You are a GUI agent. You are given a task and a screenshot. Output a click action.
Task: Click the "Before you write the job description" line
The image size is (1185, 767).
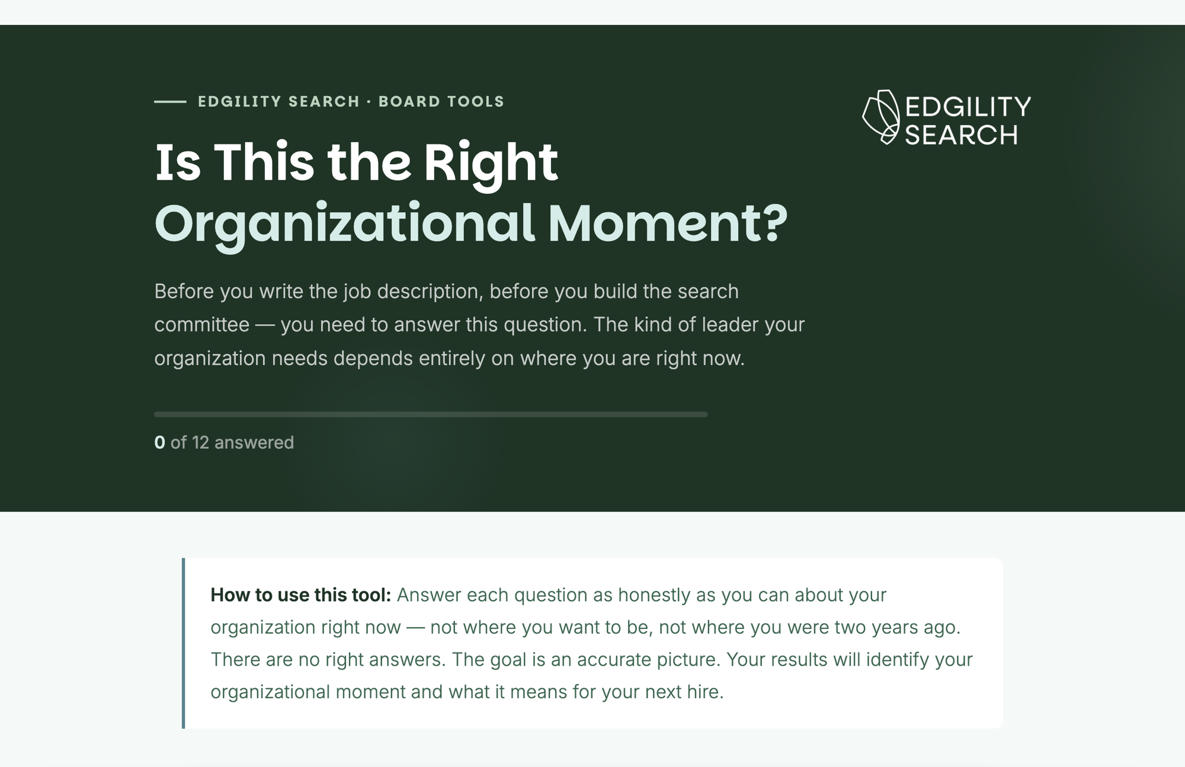click(446, 291)
